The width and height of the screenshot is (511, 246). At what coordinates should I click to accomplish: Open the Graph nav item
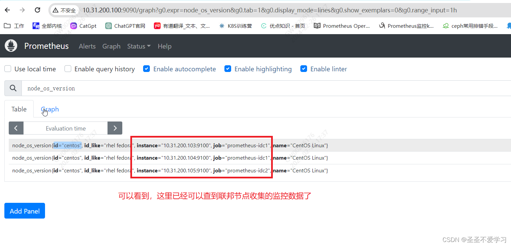tap(111, 46)
